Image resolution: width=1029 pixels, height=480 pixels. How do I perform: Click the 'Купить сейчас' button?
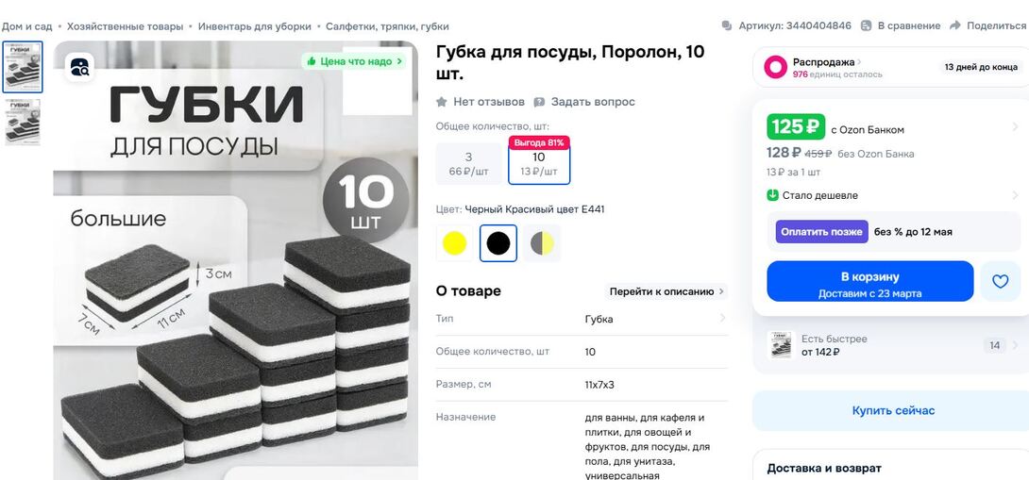pos(893,410)
